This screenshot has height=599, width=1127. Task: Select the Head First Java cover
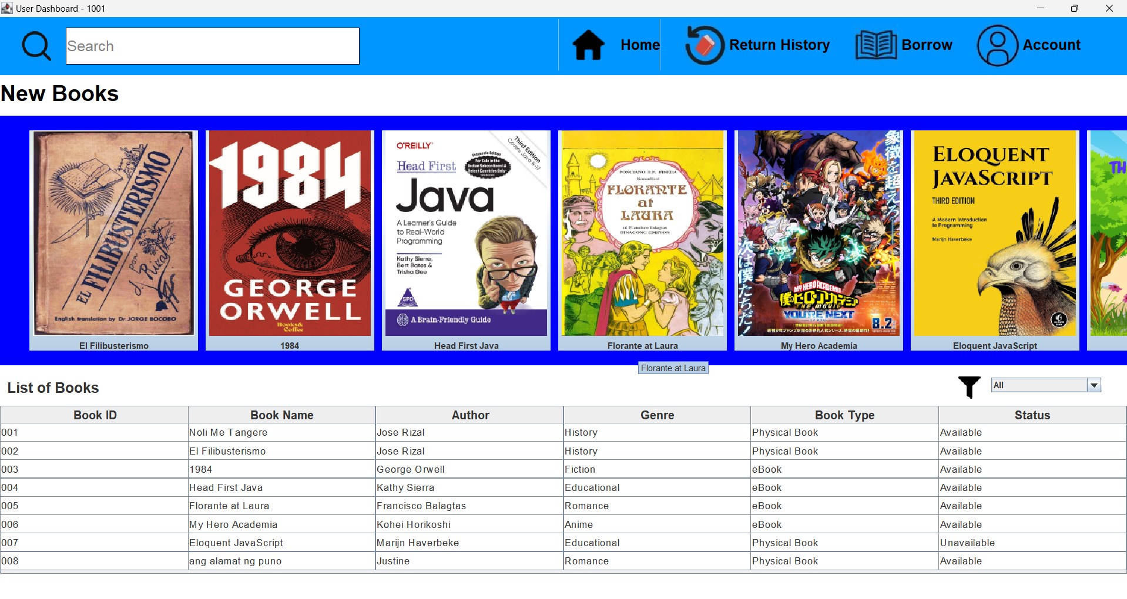(x=466, y=233)
